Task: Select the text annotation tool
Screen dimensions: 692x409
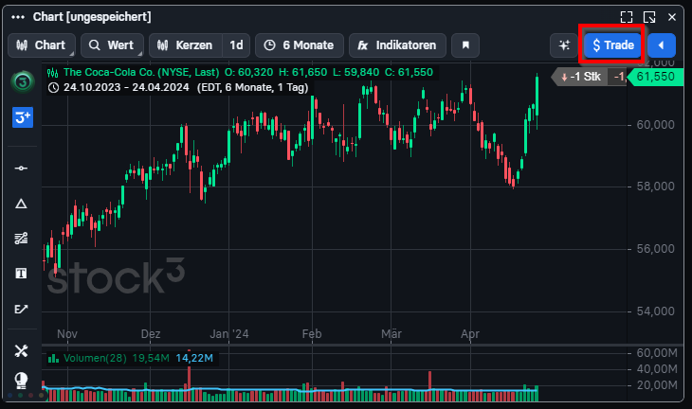Action: (x=21, y=274)
